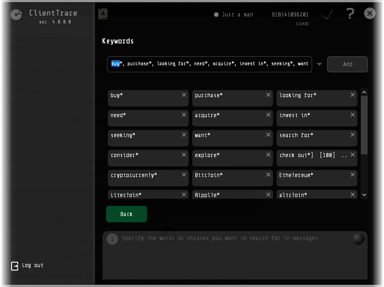Click the checkmark confirm icon
The image size is (384, 287).
pyautogui.click(x=328, y=15)
